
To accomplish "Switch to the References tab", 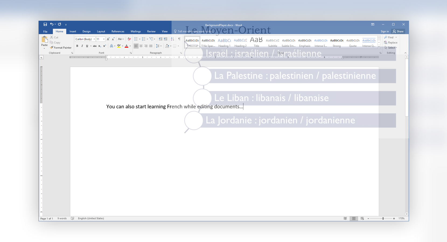I will 118,31.
